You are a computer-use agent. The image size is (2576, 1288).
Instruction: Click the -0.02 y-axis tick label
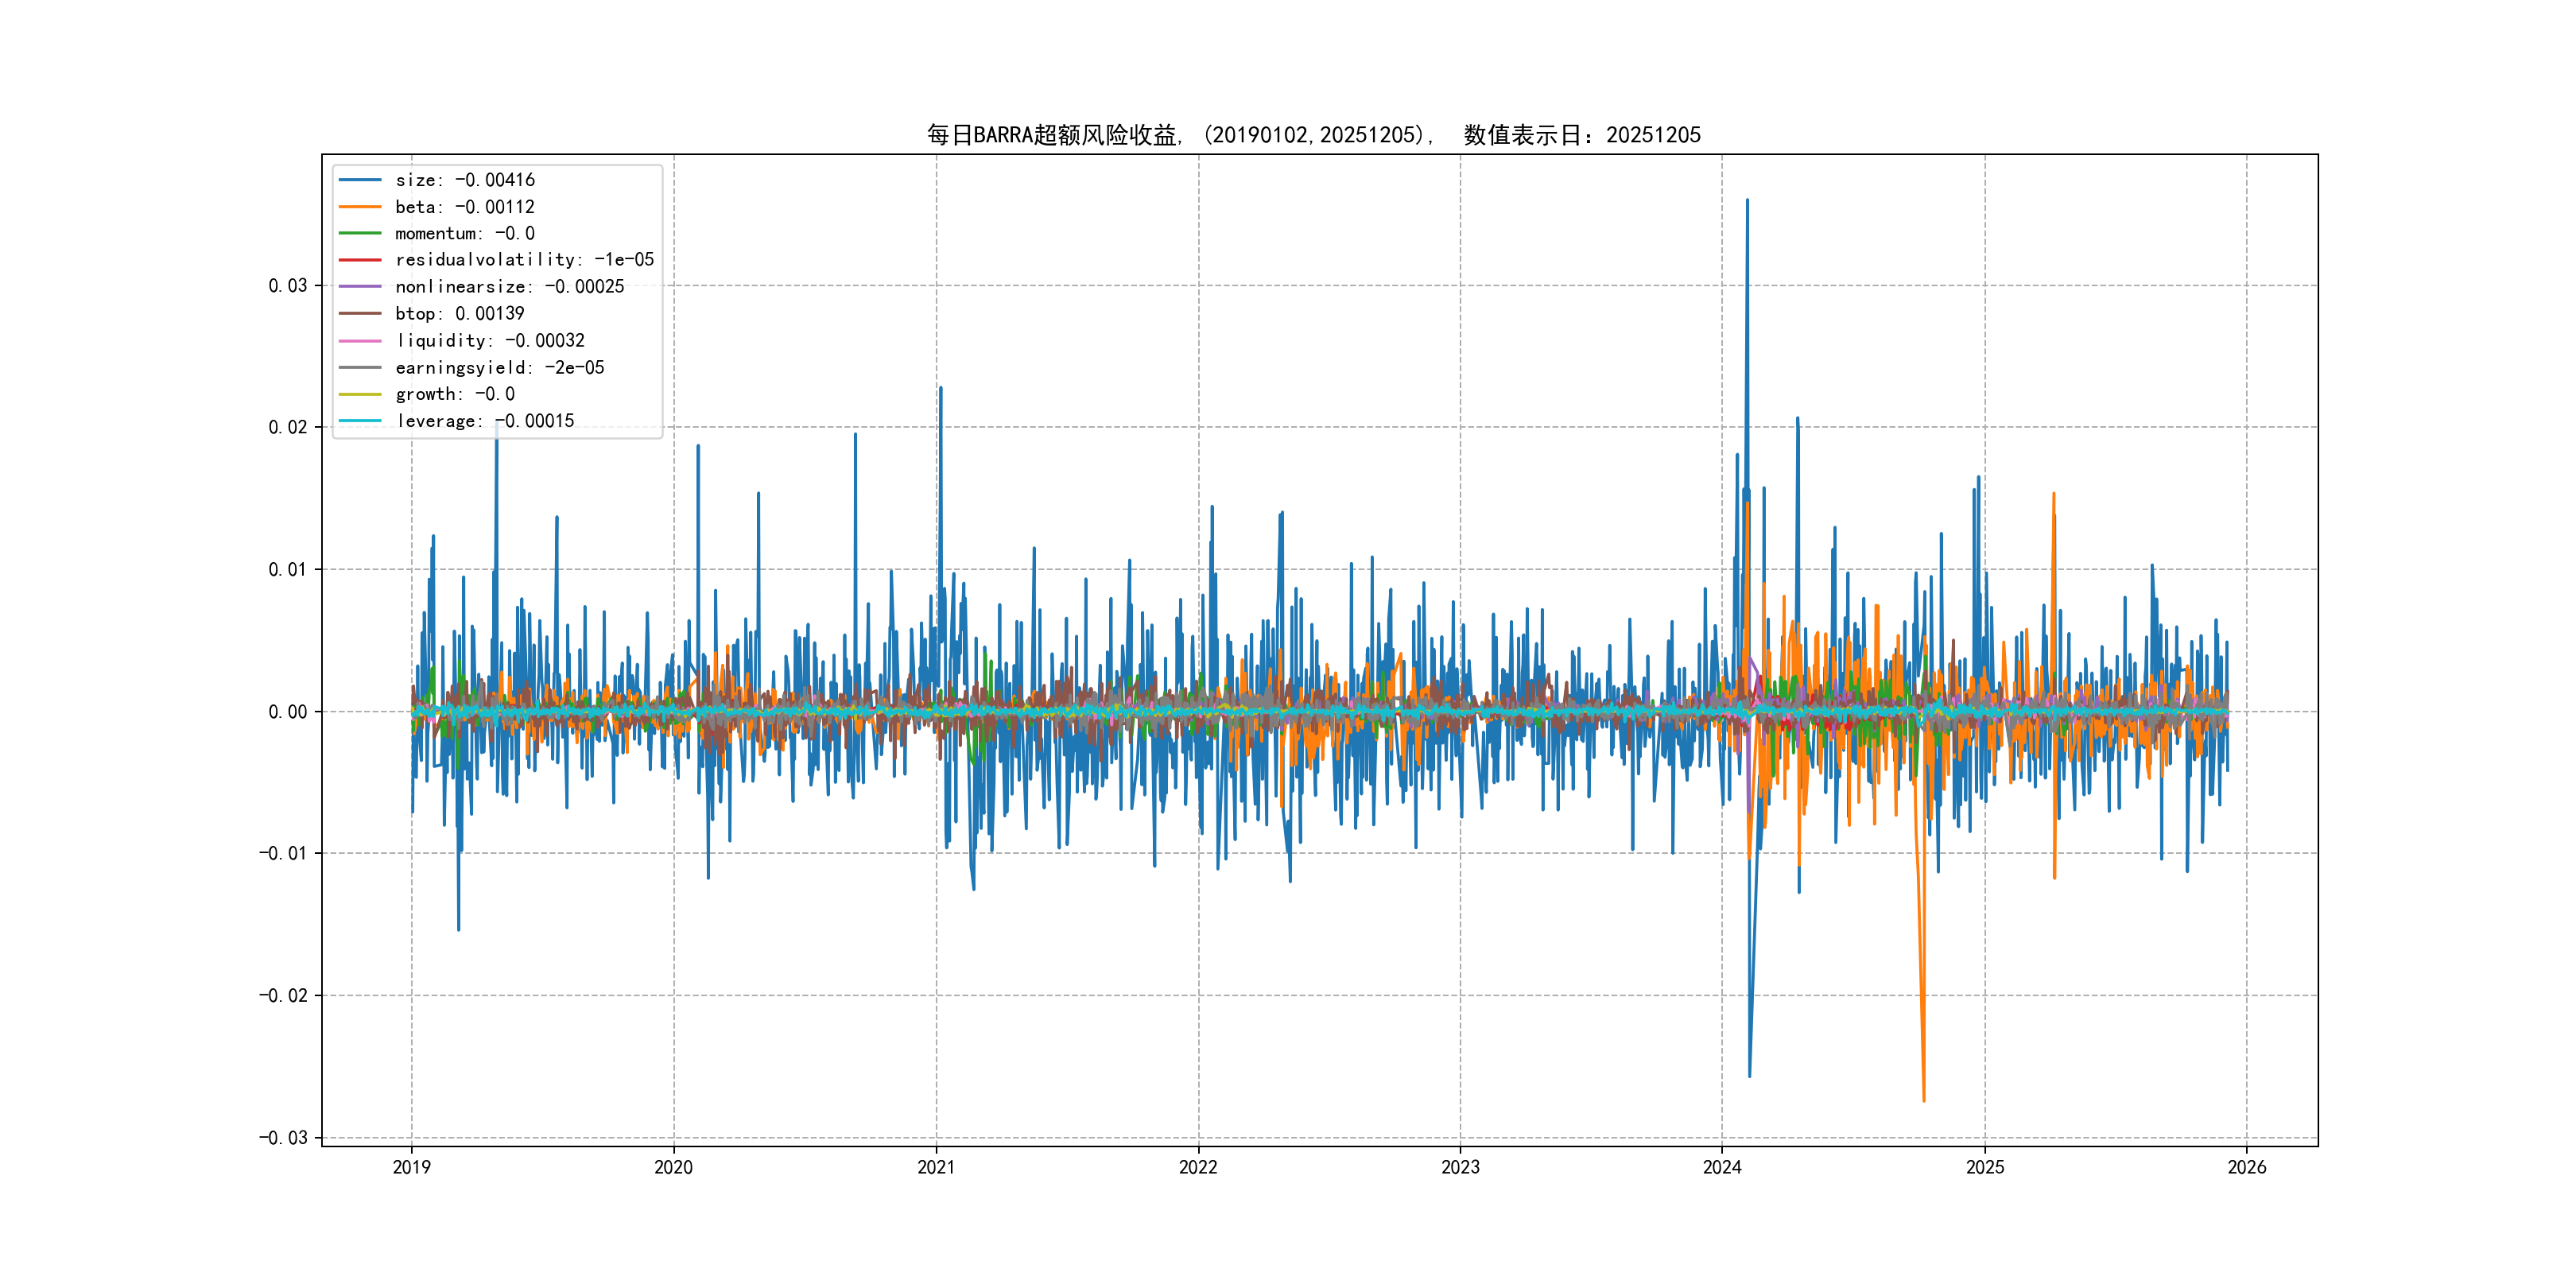pos(283,996)
